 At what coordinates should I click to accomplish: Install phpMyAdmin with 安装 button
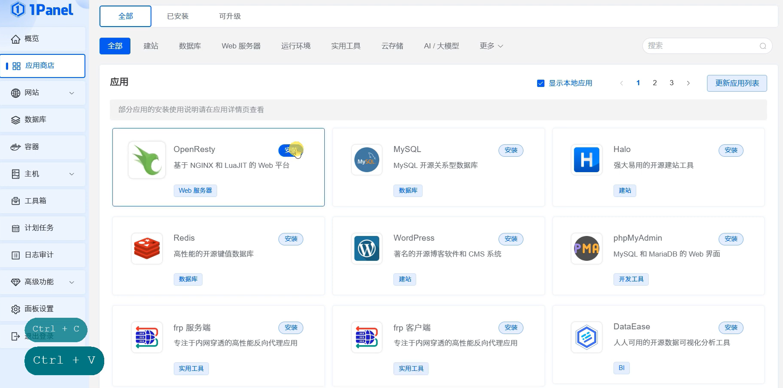(x=731, y=239)
